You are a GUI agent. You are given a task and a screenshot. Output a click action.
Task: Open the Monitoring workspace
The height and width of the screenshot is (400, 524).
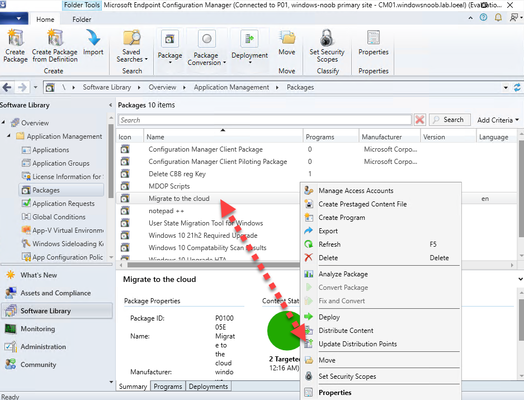tap(37, 329)
